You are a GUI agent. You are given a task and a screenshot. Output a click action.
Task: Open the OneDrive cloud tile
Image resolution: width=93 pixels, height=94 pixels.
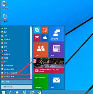point(45,38)
